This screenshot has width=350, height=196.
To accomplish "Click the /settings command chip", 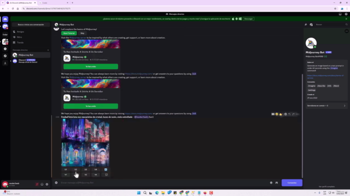I will [312, 90].
